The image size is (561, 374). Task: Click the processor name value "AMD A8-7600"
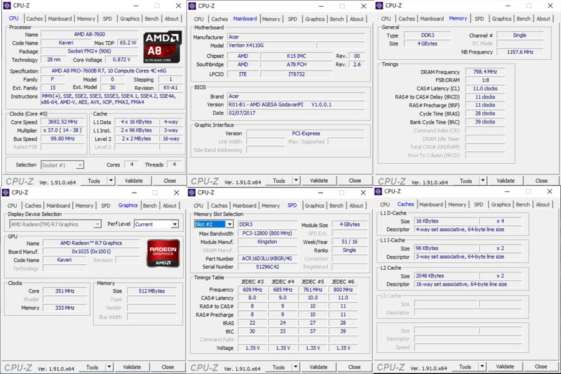[x=89, y=34]
